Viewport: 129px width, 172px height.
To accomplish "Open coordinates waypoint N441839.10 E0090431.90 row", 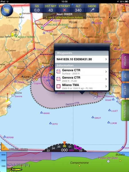I will (82, 59).
